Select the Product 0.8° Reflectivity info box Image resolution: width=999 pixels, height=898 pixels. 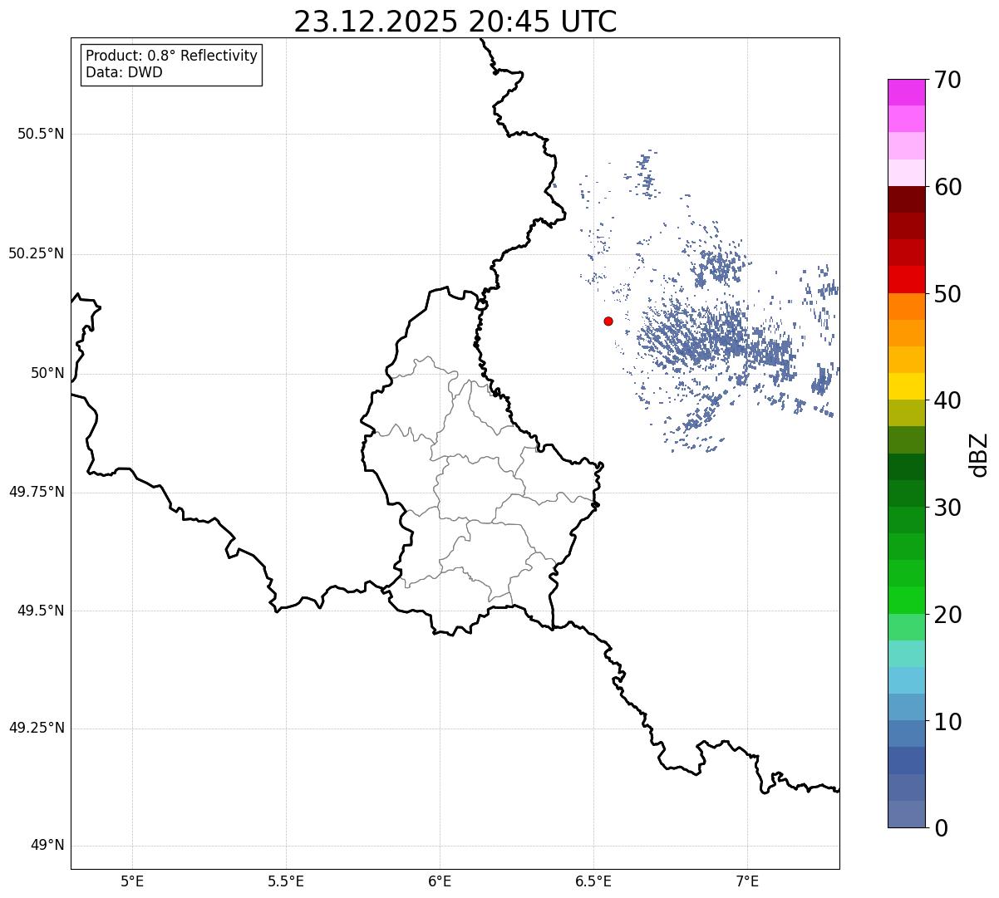point(172,64)
